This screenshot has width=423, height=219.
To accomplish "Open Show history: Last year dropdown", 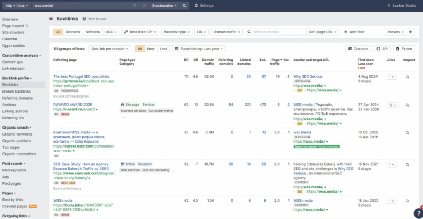I will [x=199, y=49].
